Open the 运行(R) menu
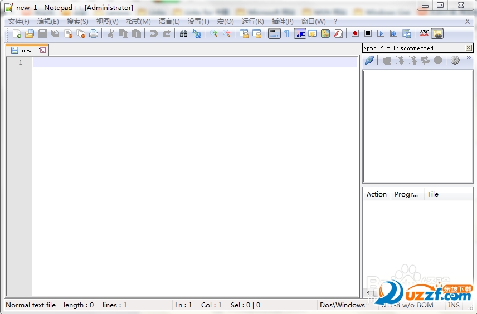Viewport: 477px width, 314px height. pyautogui.click(x=252, y=22)
